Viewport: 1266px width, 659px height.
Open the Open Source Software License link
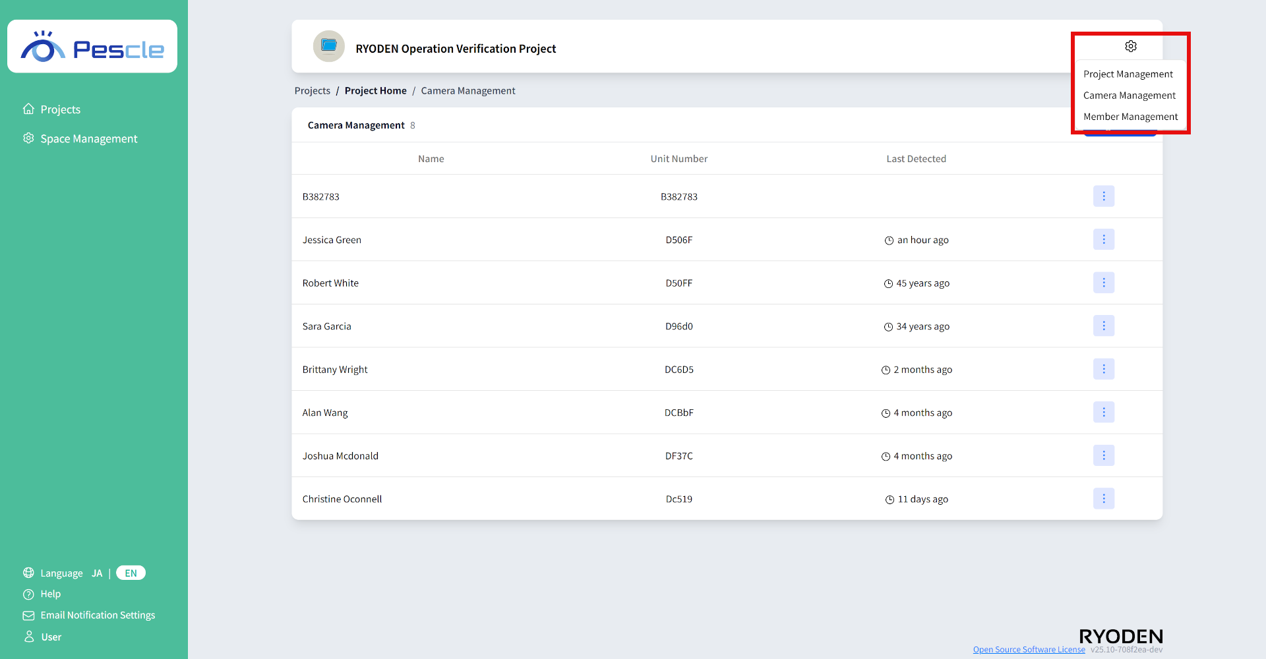coord(1029,650)
